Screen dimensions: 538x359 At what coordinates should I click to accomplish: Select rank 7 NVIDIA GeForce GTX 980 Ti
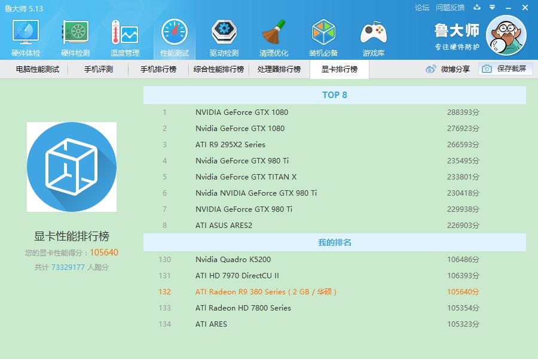335,209
